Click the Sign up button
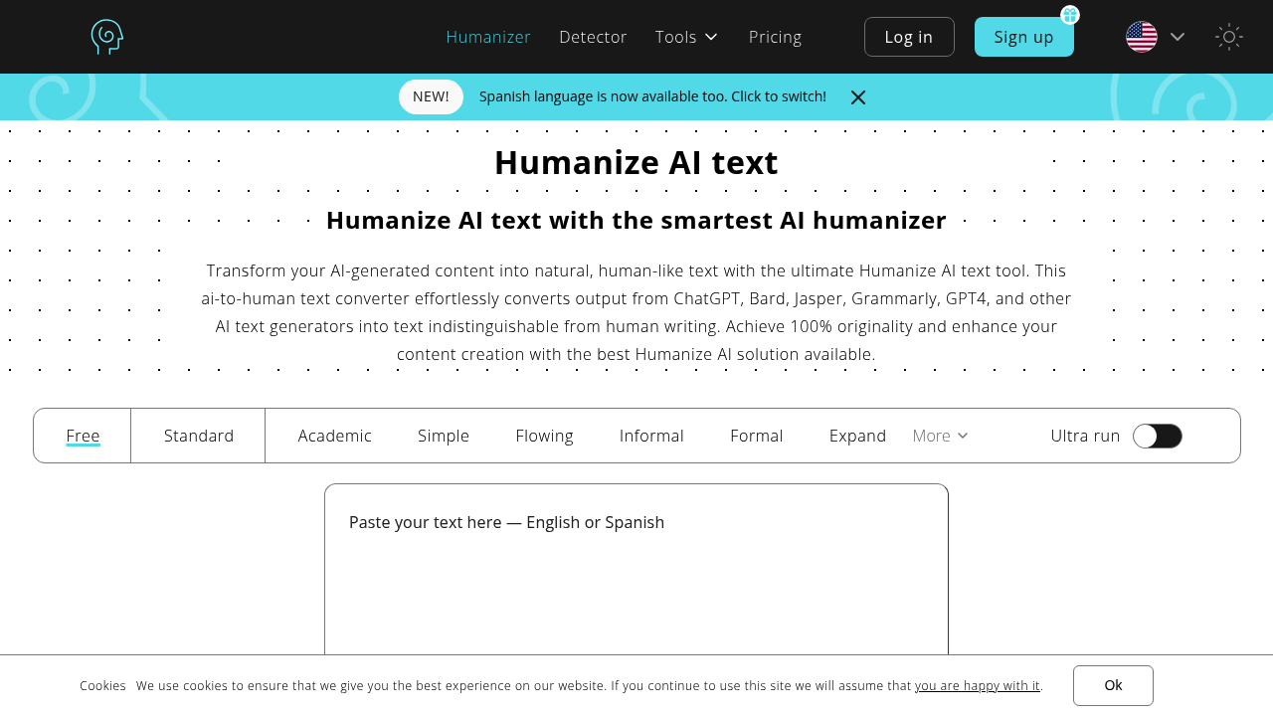This screenshot has width=1273, height=716. (x=1023, y=37)
